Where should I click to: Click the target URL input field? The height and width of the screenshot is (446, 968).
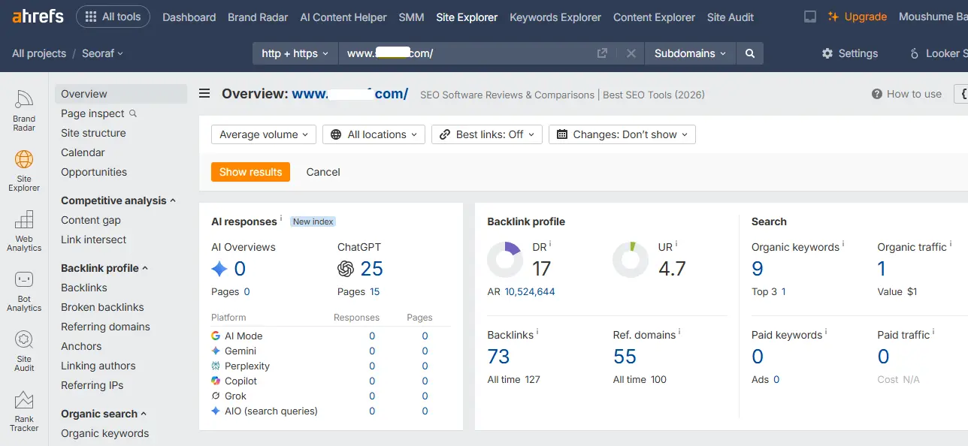tap(466, 53)
